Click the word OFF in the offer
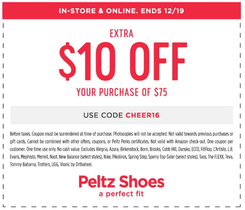This screenshot has height=210, width=245. (x=158, y=61)
